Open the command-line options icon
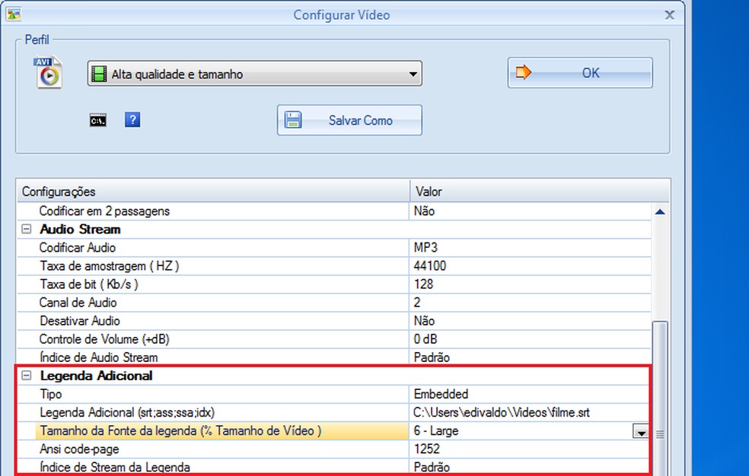This screenshot has width=749, height=476. tap(97, 119)
